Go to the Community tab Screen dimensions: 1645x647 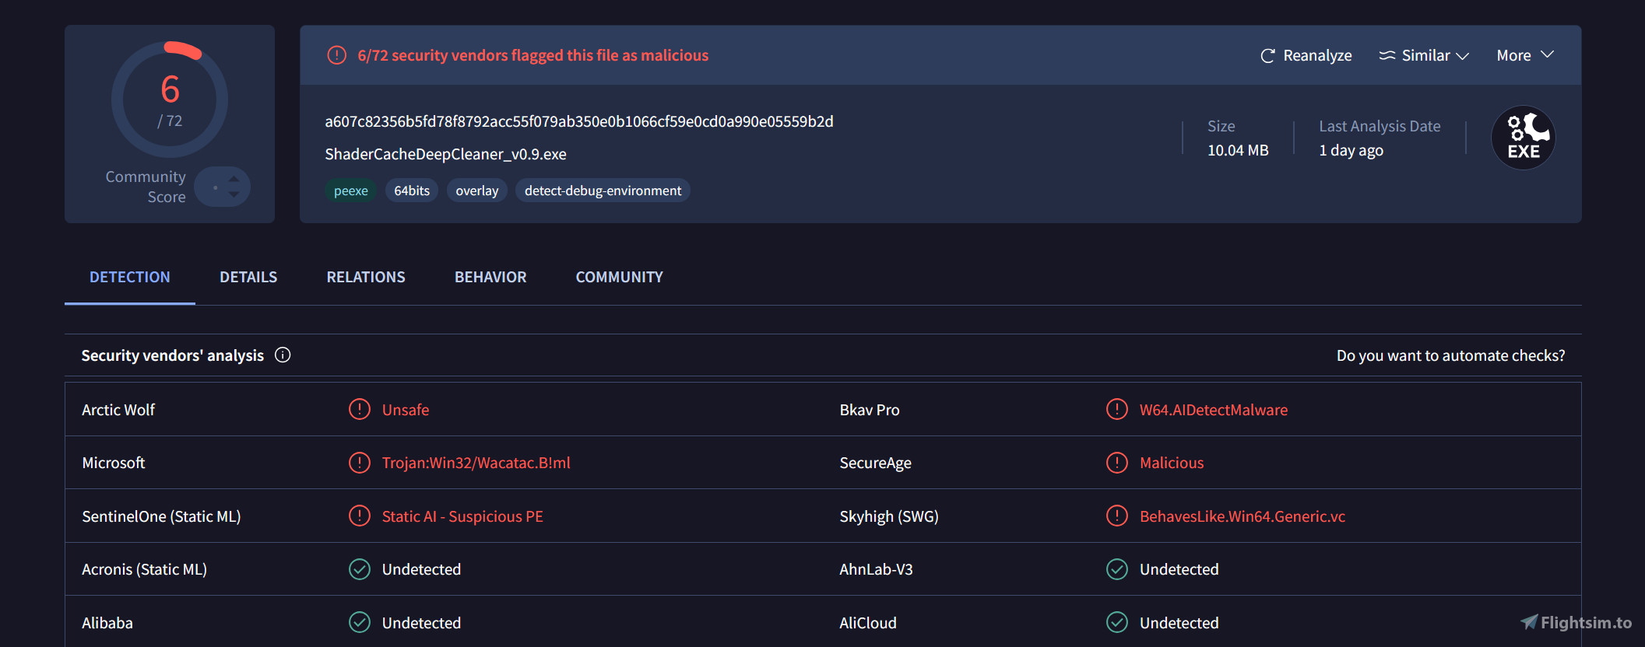pos(619,278)
